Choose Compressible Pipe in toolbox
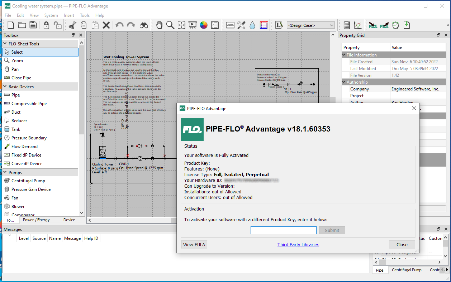451x282 pixels. (x=39, y=104)
